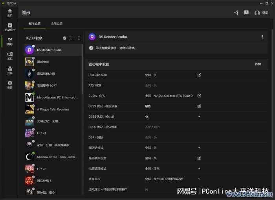Click the D5 Render Studio list icon
275x200 pixels.
(x=29, y=50)
